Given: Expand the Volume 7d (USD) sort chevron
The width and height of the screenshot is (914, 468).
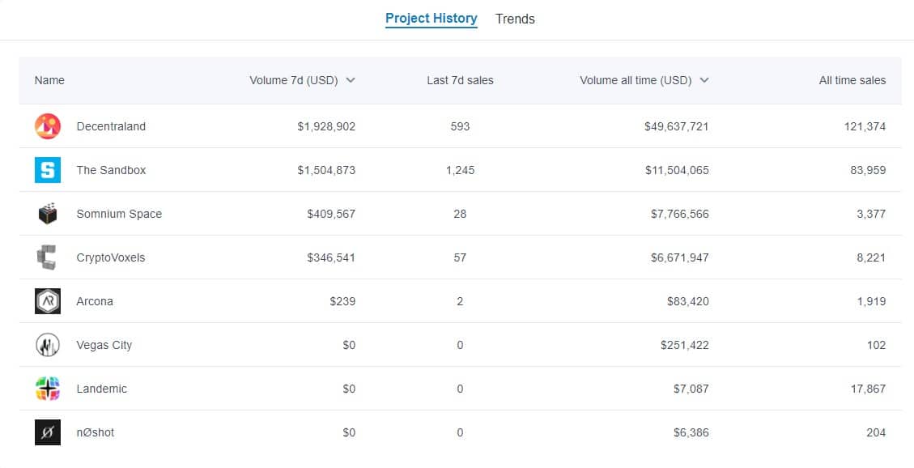Looking at the screenshot, I should tap(351, 80).
